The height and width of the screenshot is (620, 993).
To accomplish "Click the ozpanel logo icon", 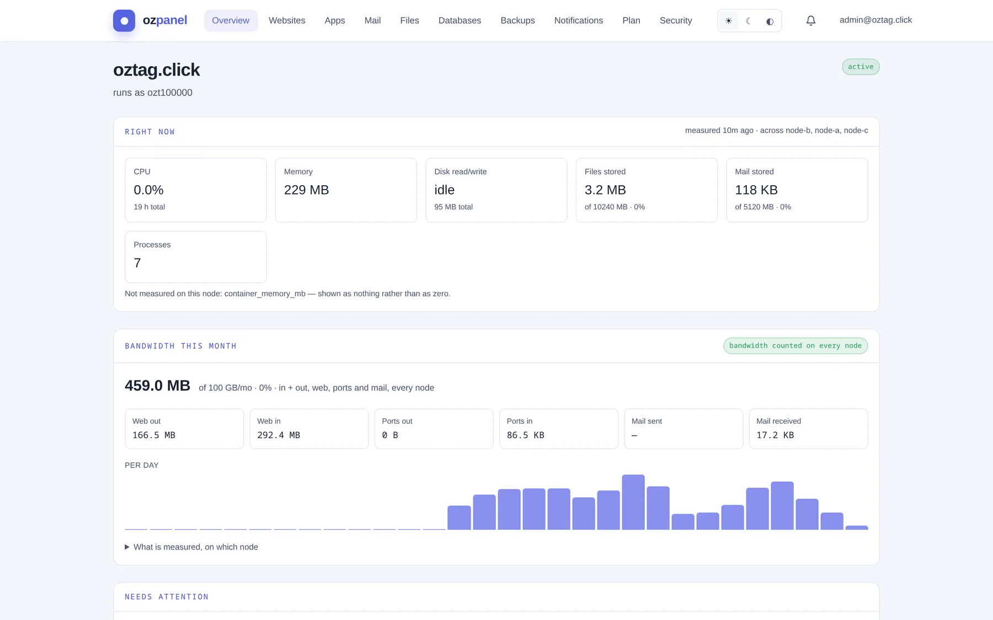I will (x=124, y=20).
